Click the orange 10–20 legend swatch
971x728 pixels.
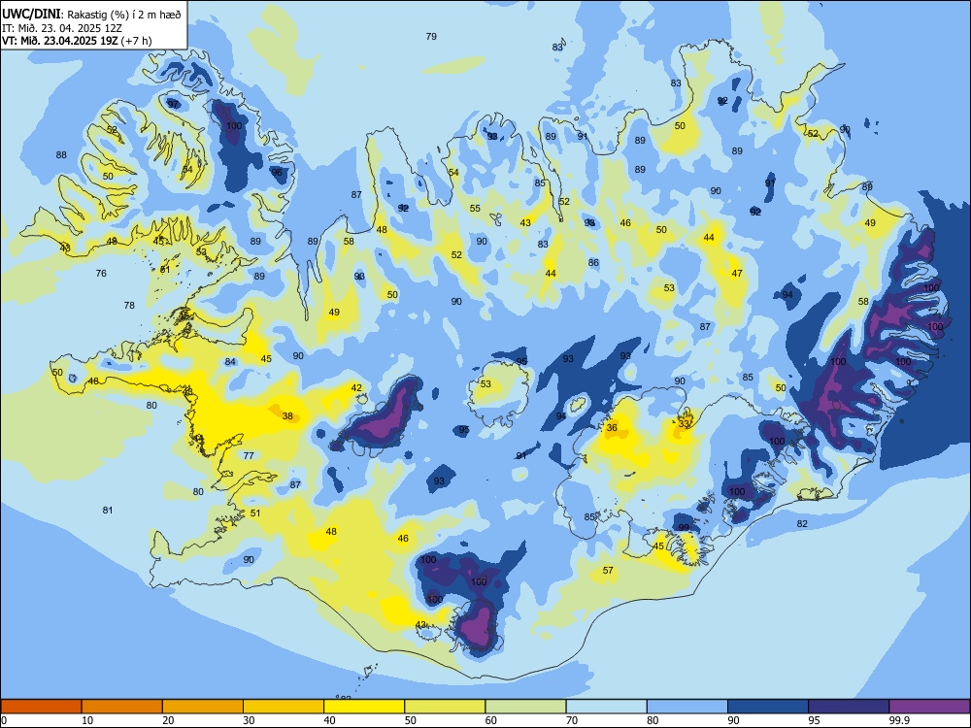click(122, 707)
